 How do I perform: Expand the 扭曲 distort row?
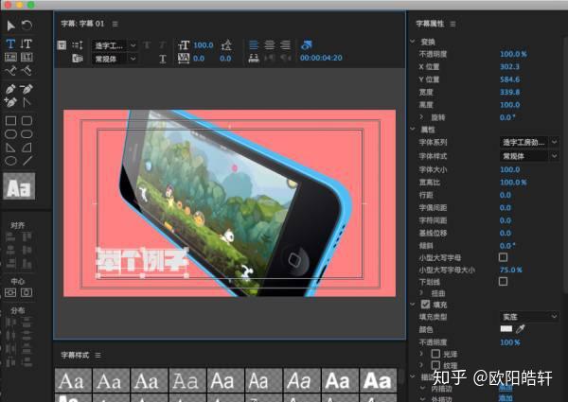click(421, 292)
